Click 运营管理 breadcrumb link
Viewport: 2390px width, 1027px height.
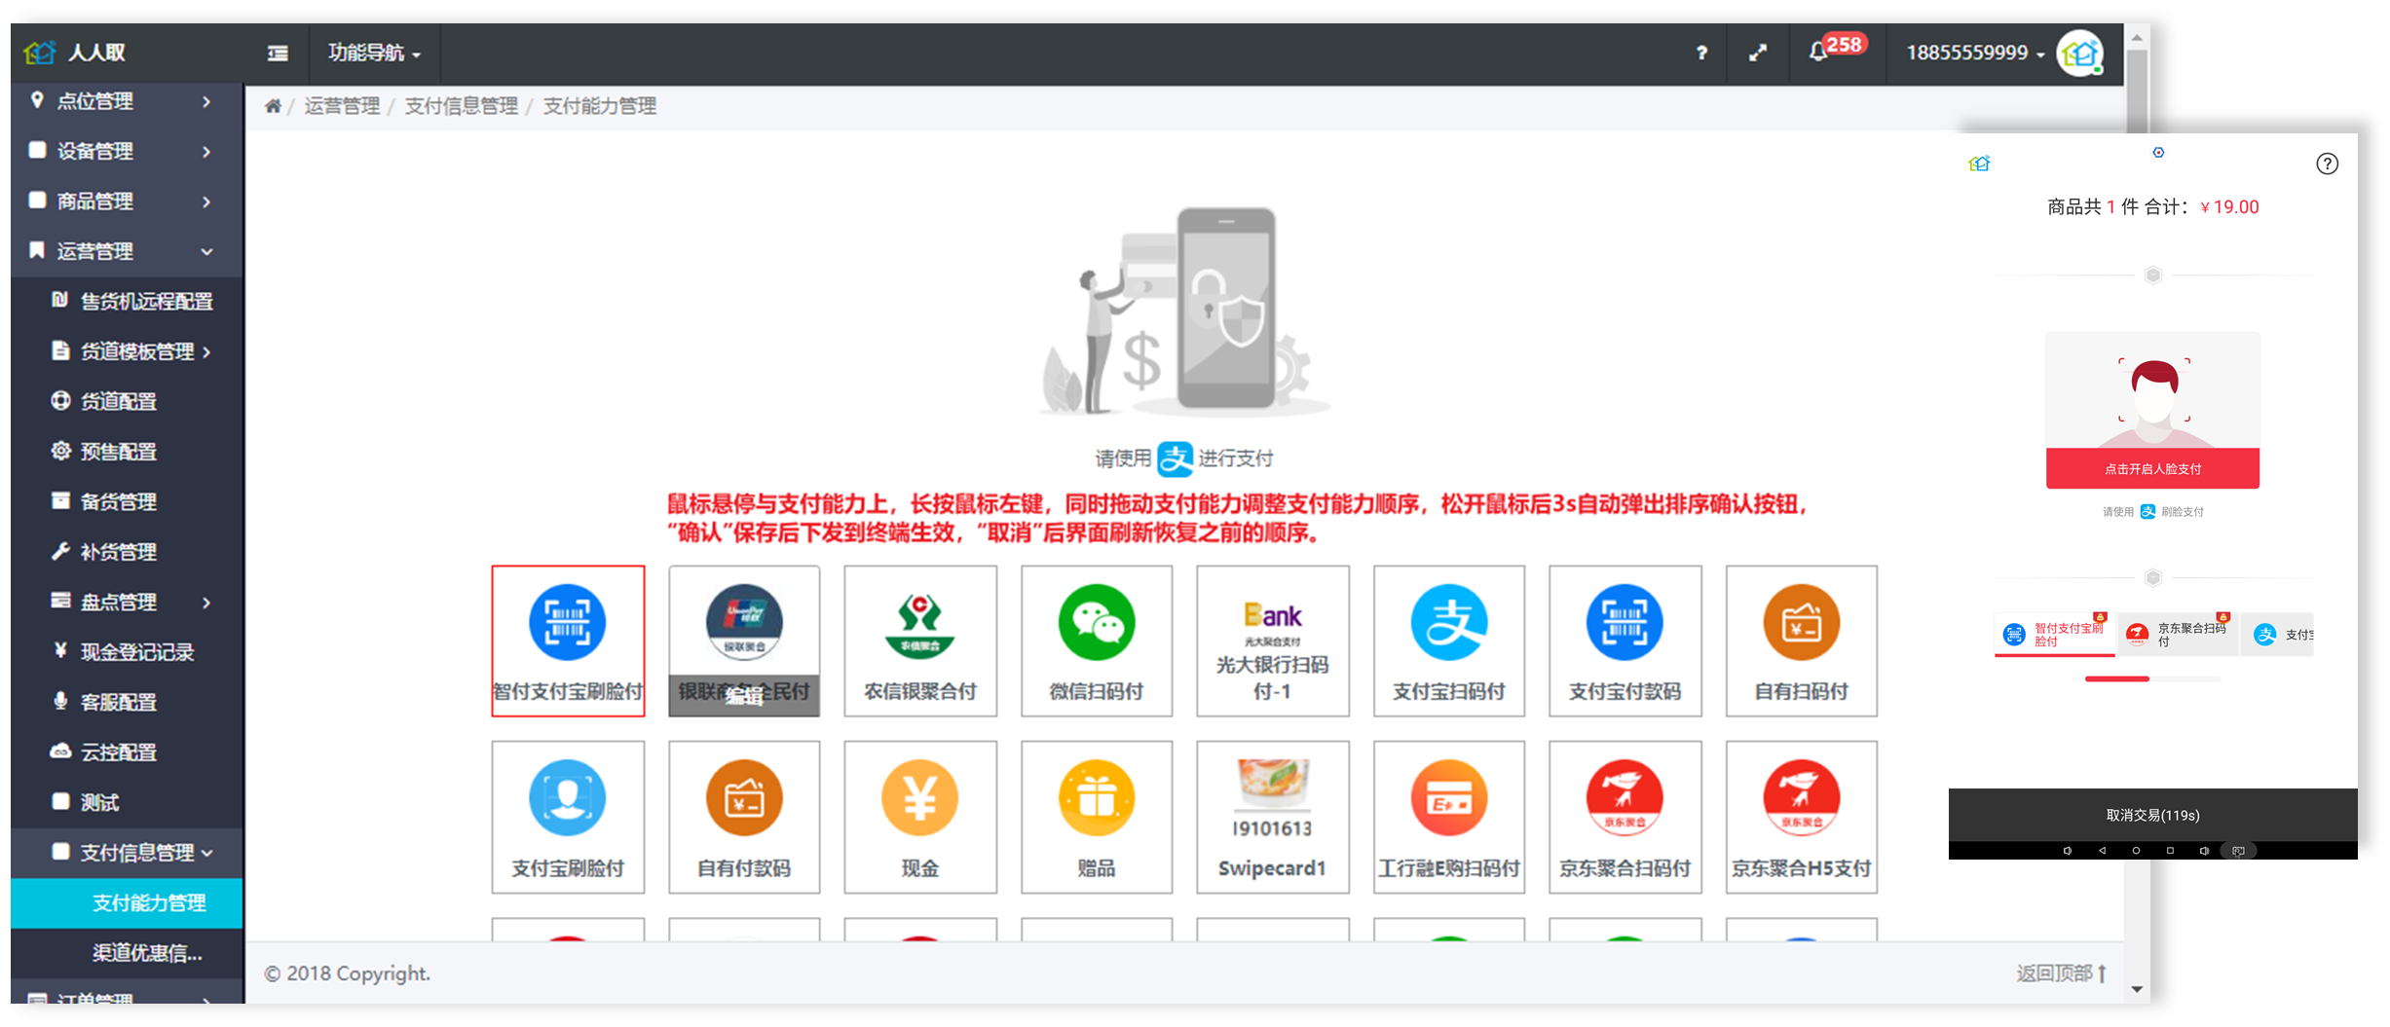coord(342,106)
